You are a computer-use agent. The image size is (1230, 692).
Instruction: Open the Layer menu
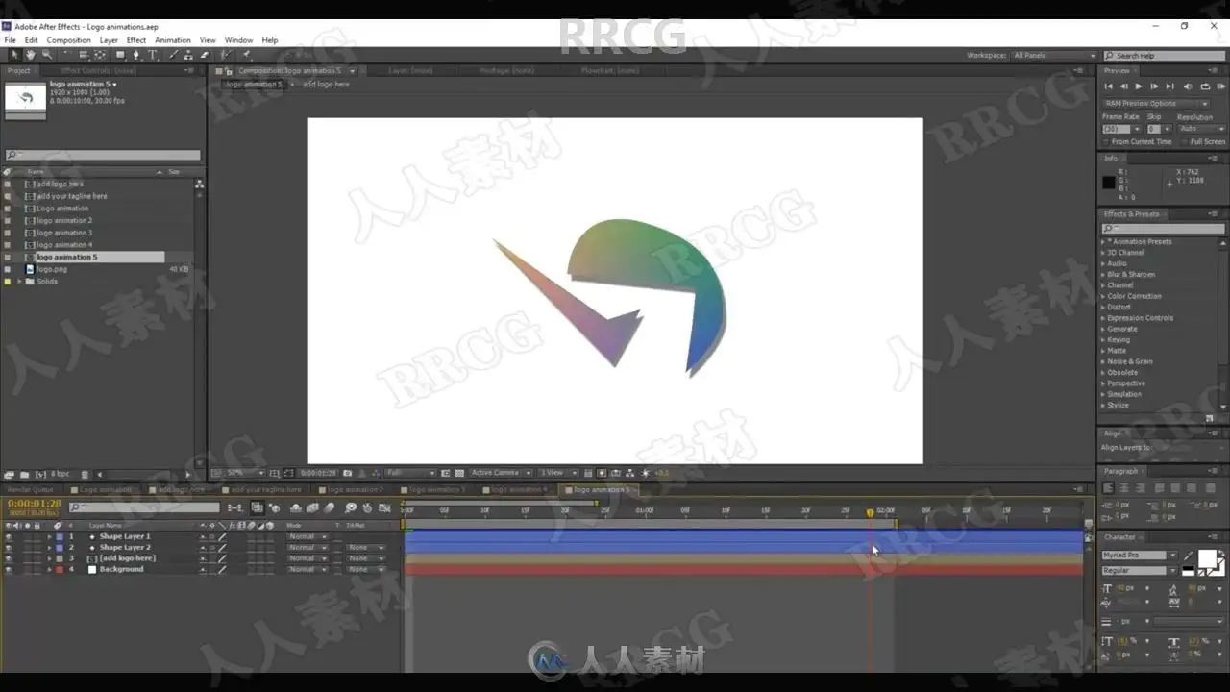(x=109, y=40)
